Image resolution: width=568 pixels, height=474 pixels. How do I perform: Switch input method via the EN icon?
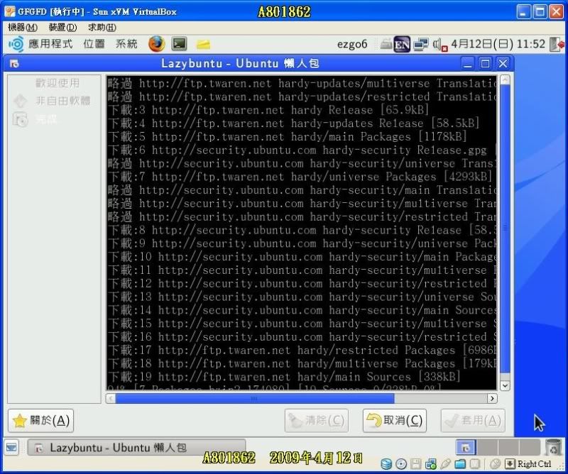(x=402, y=45)
